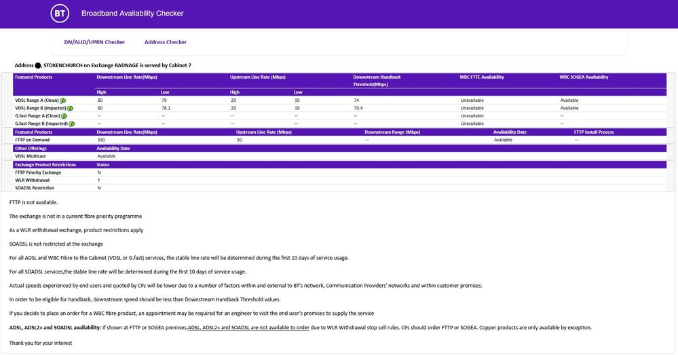The width and height of the screenshot is (678, 355).
Task: Open info icon for VDSL Range B (Impacted)
Action: [71, 108]
